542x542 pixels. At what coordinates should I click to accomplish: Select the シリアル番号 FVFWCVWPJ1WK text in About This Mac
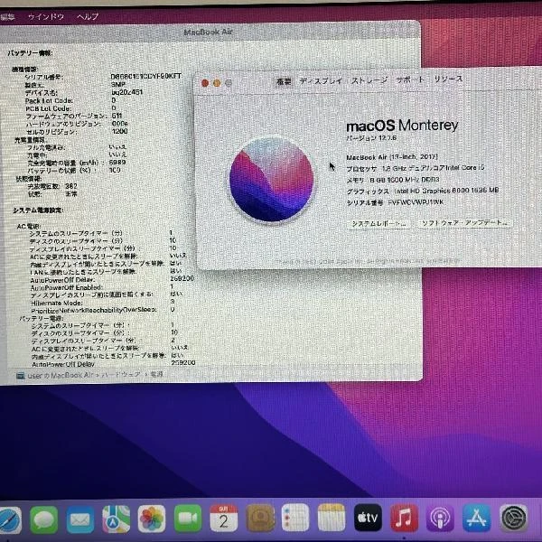pos(395,202)
